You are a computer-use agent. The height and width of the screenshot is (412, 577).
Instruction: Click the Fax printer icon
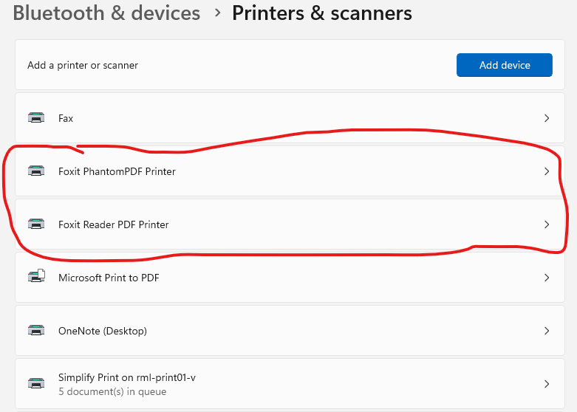pyautogui.click(x=36, y=118)
